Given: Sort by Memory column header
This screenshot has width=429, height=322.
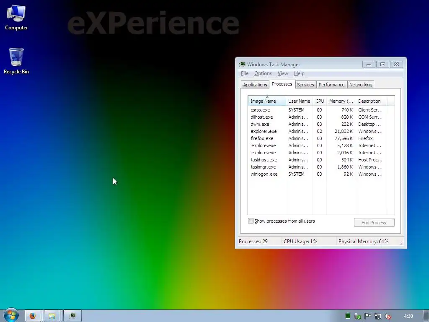Looking at the screenshot, I should [341, 101].
